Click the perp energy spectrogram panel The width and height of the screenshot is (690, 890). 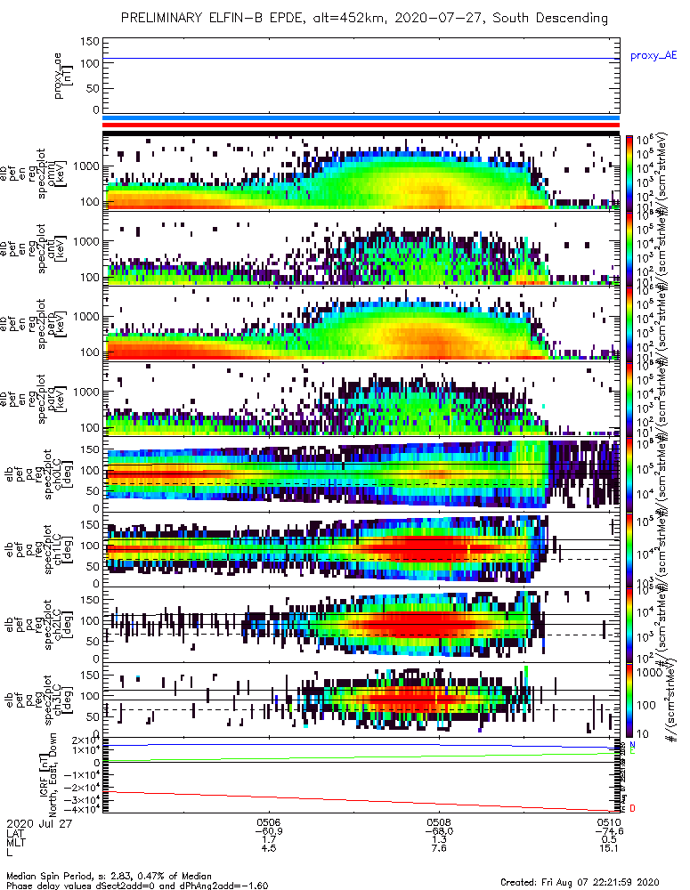coord(361,323)
